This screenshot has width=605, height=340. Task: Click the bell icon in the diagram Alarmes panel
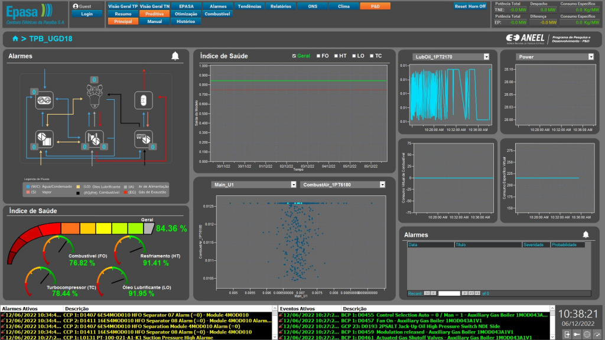point(175,56)
